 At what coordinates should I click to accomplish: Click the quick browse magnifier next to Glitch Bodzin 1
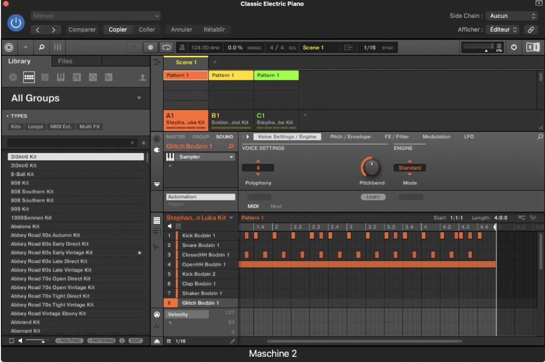(x=231, y=146)
